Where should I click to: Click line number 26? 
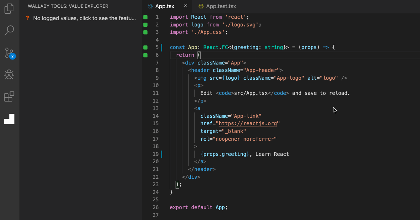(156, 207)
